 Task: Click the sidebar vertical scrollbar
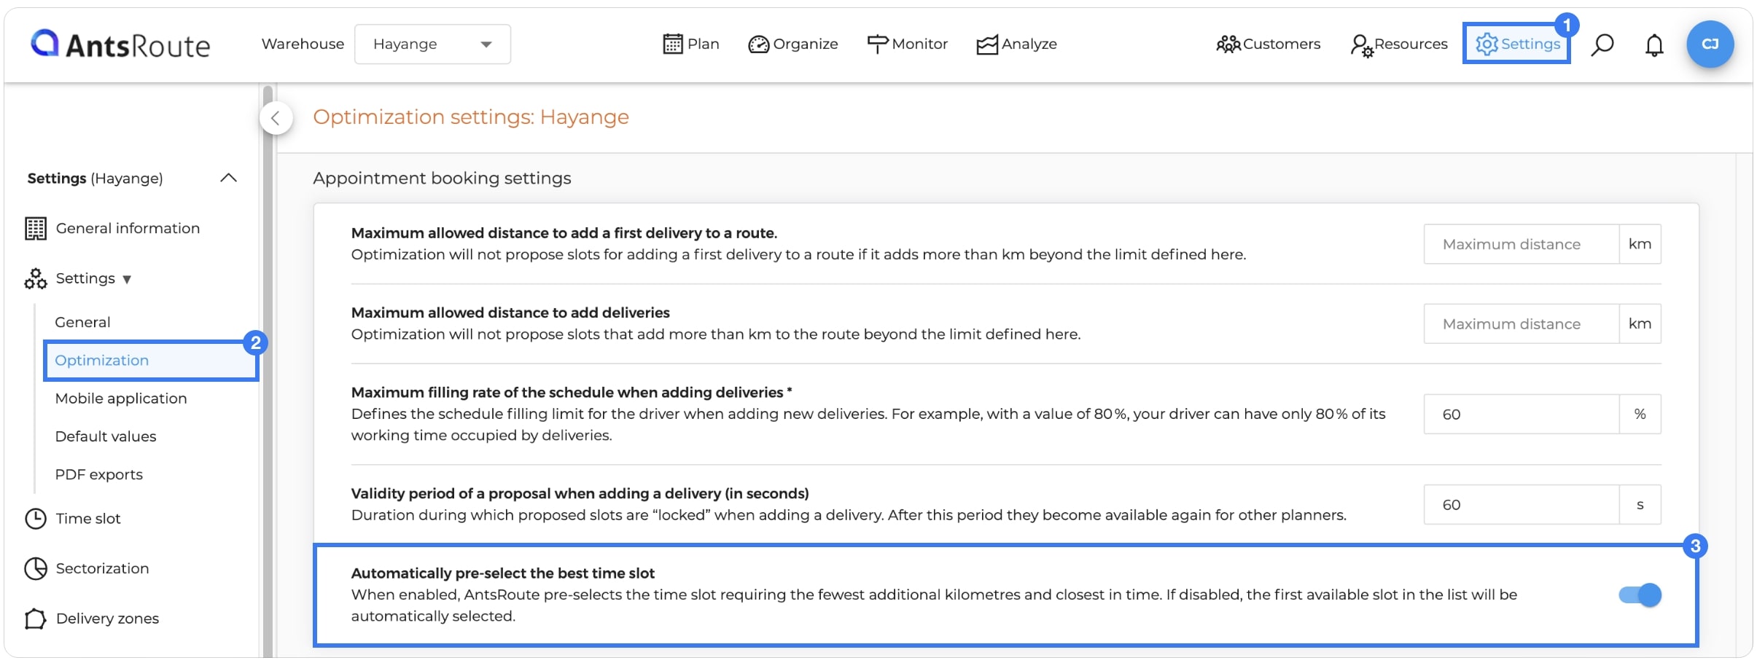click(268, 372)
